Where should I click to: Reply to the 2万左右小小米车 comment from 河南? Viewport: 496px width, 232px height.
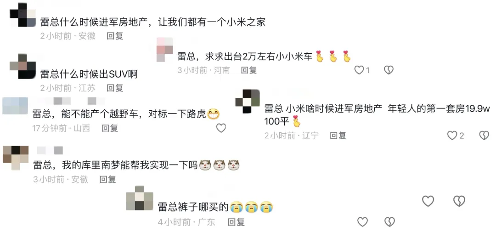pyautogui.click(x=249, y=70)
